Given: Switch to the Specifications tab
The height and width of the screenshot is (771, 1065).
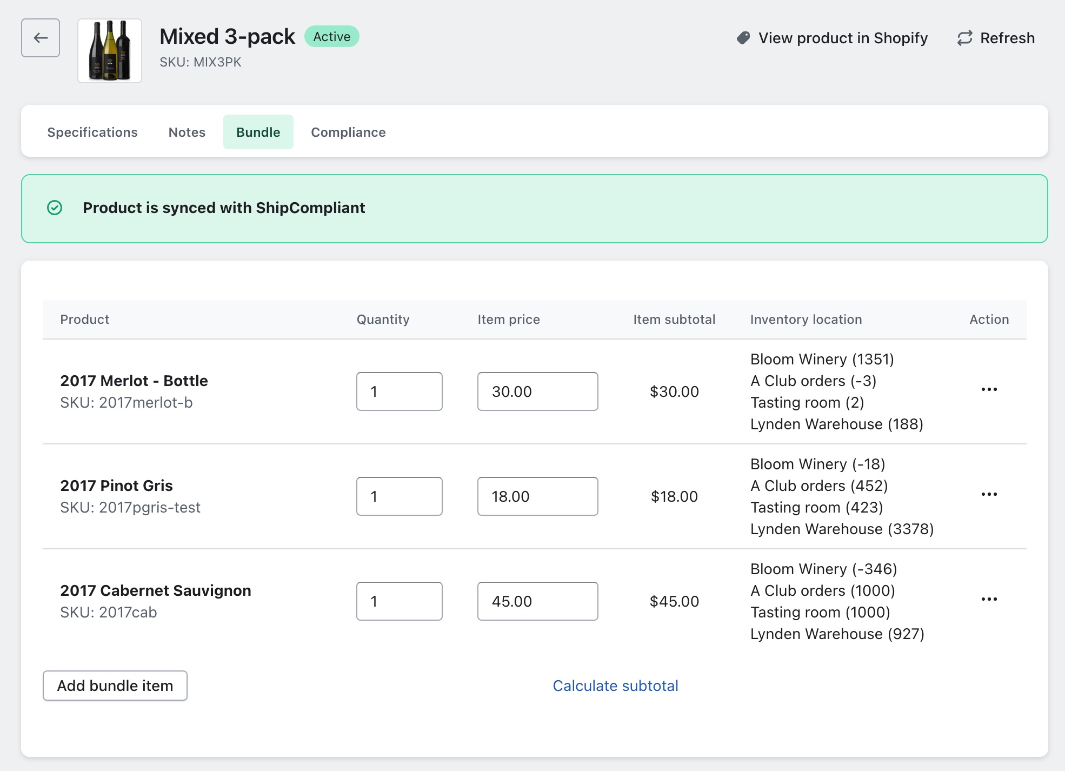Looking at the screenshot, I should [x=92, y=132].
